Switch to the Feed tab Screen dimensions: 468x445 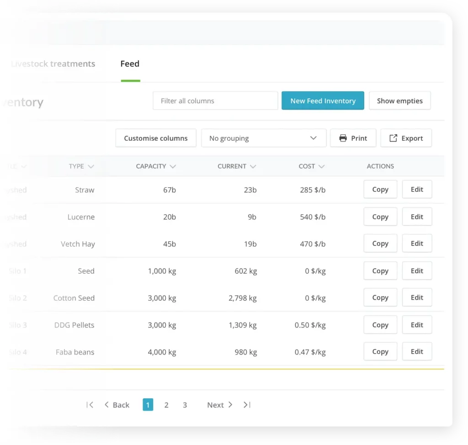tap(130, 64)
